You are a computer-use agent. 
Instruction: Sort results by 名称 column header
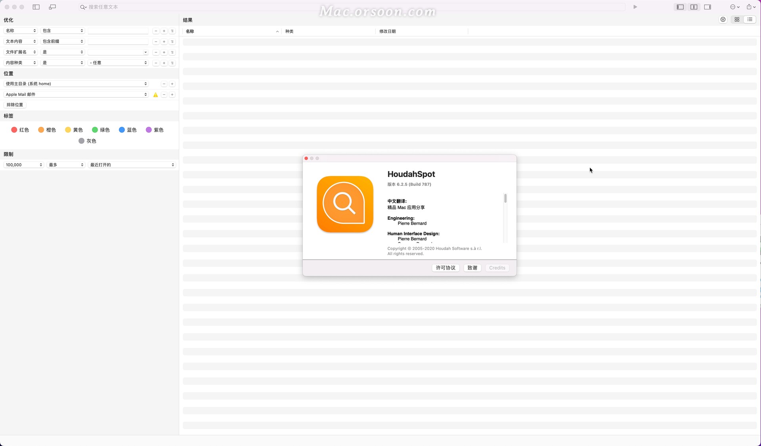[232, 31]
